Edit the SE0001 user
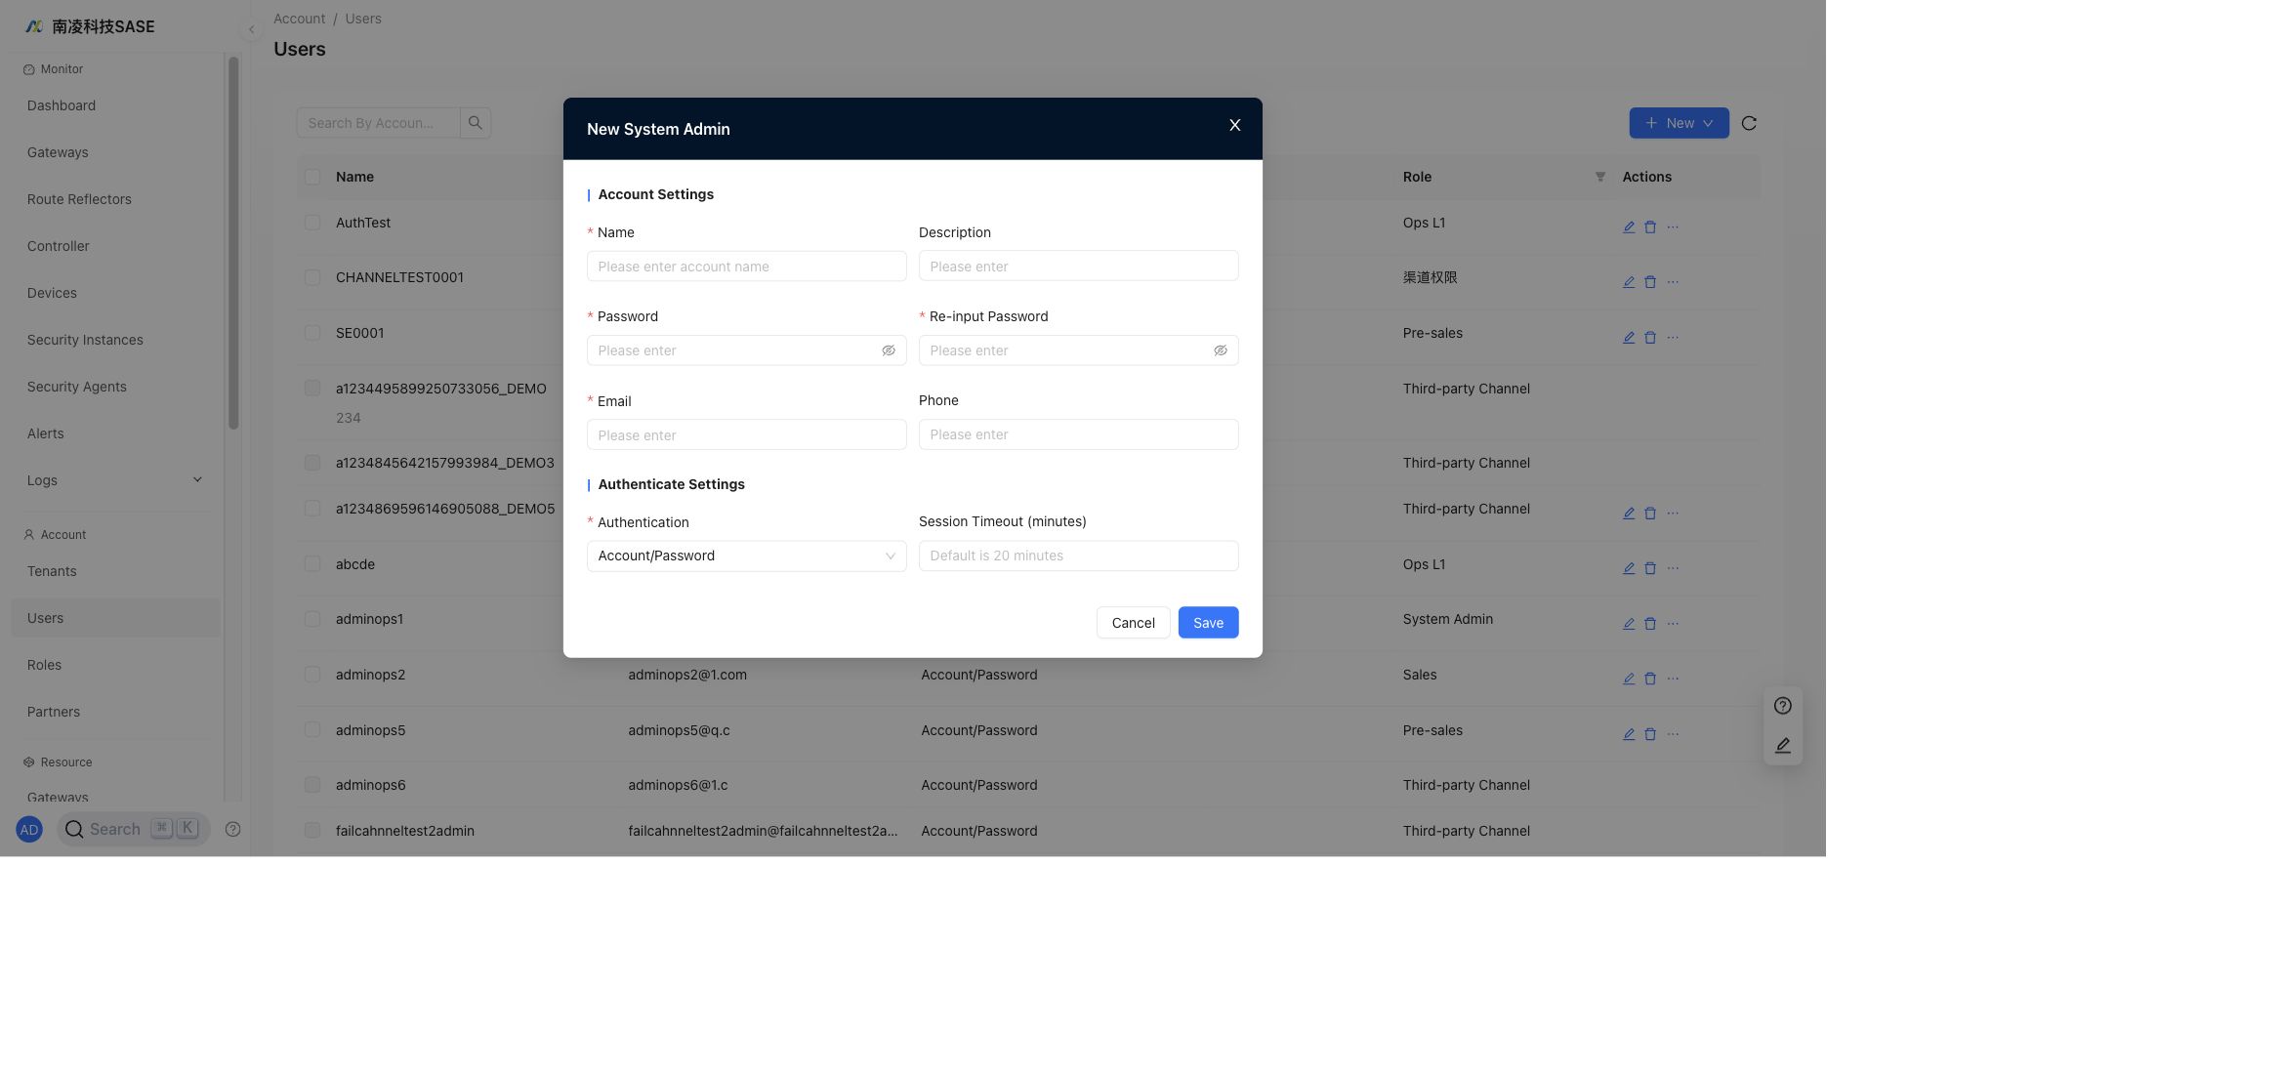This screenshot has width=2283, height=1070. coord(1628,338)
